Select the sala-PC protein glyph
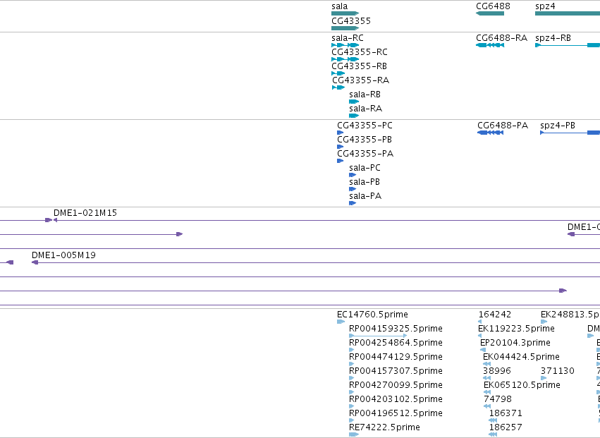Viewport: 600px width, 438px height. click(353, 176)
